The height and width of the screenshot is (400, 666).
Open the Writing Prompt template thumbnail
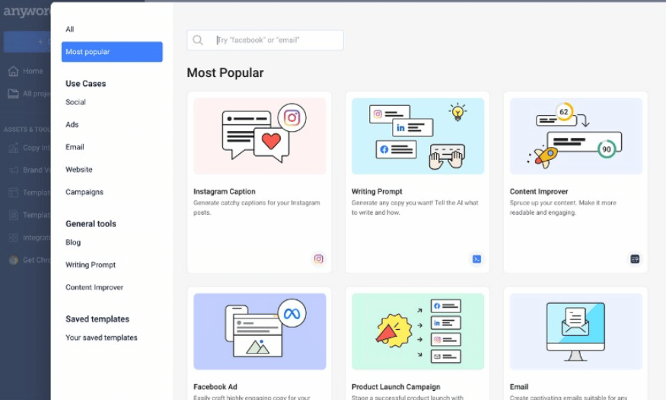tap(418, 136)
